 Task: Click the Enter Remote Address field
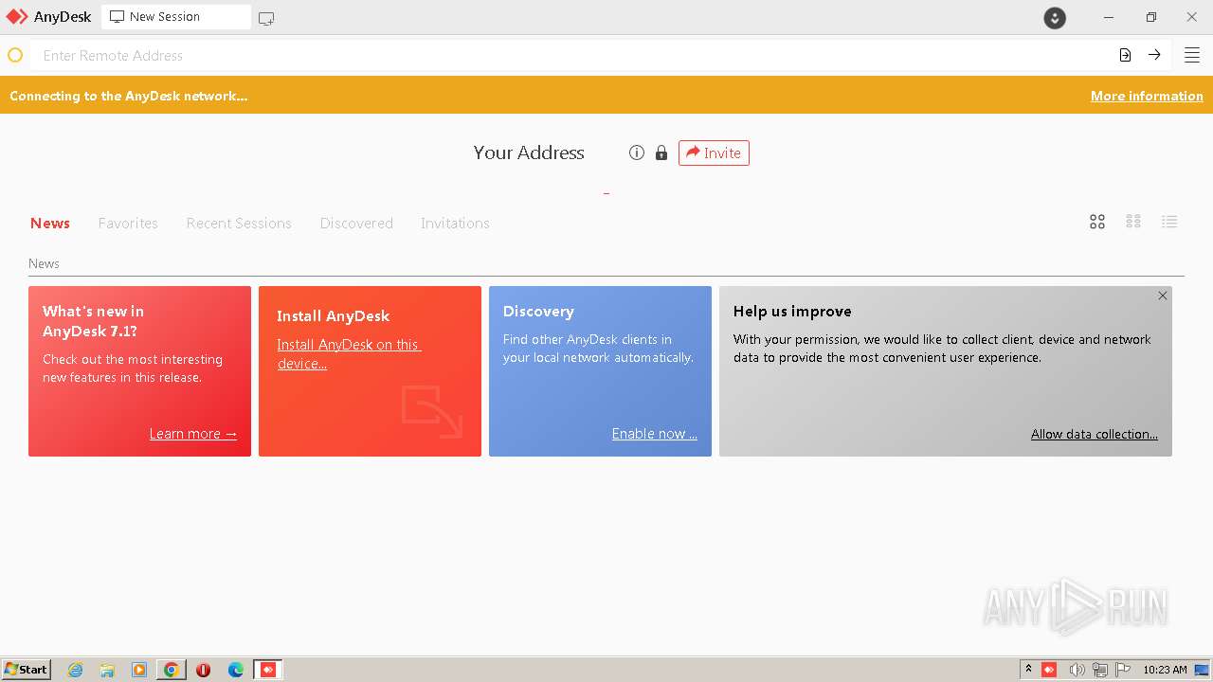click(x=573, y=55)
